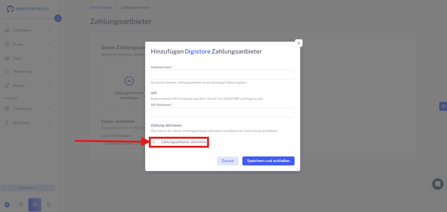Screen dimensions: 447x212
Task: Click the plus icon to add Zahlungsanbieter
Action: (129, 81)
